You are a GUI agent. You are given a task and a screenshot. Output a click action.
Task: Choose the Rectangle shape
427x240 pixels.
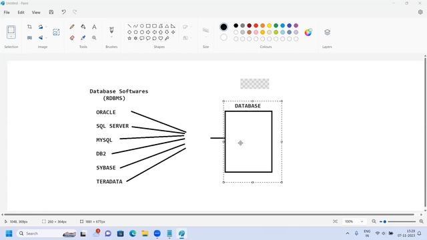[148, 26]
